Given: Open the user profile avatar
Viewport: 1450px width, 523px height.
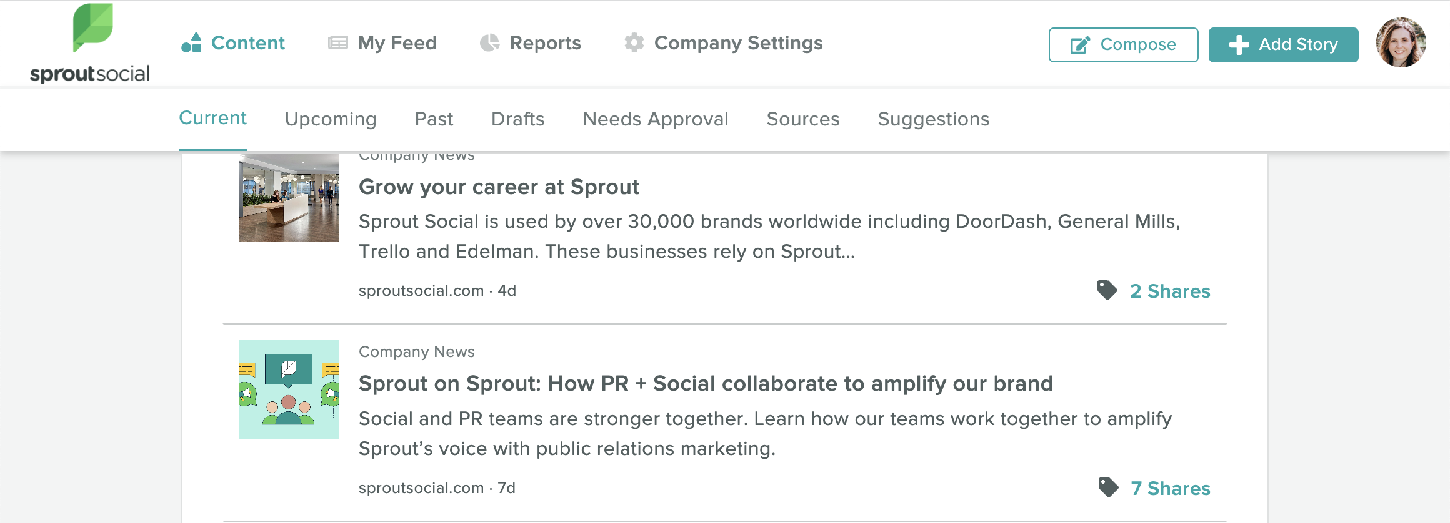Looking at the screenshot, I should [1401, 42].
